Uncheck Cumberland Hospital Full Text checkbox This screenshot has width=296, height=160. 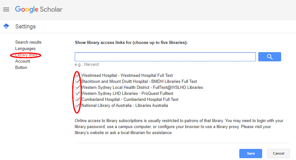coord(78,100)
